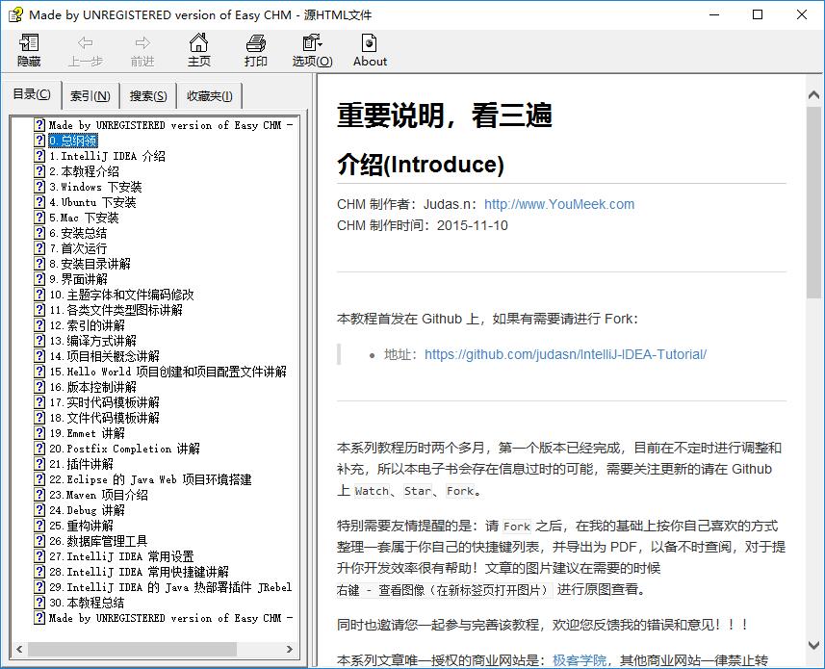Click the contents pane horizontal scrollbar thumb

132,649
